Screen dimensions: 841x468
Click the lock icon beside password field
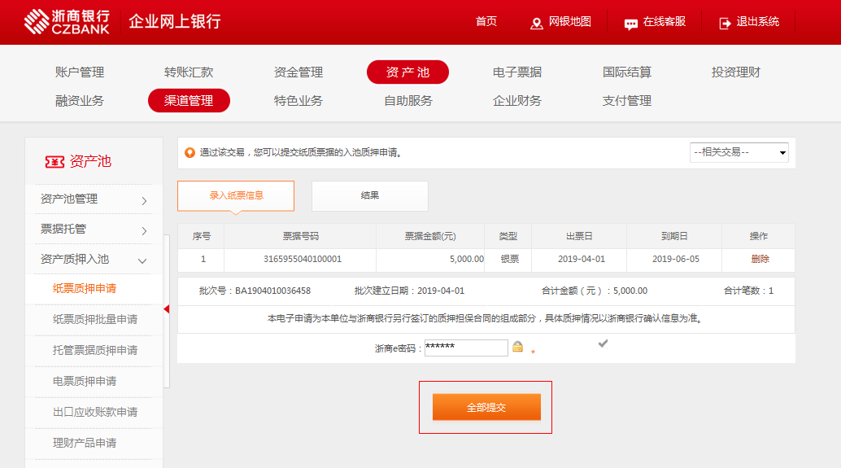517,347
